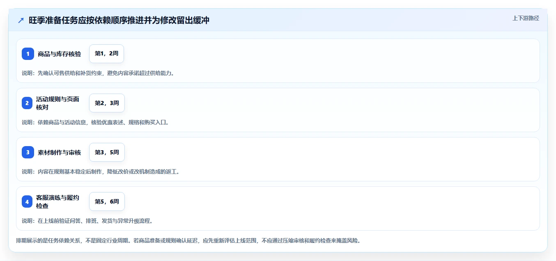Select step badge 1 for 商品与库存核验
The image size is (556, 261).
28,54
